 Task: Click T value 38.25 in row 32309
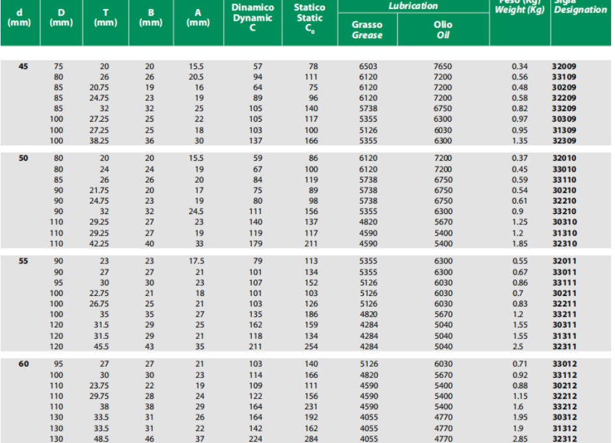tap(99, 141)
